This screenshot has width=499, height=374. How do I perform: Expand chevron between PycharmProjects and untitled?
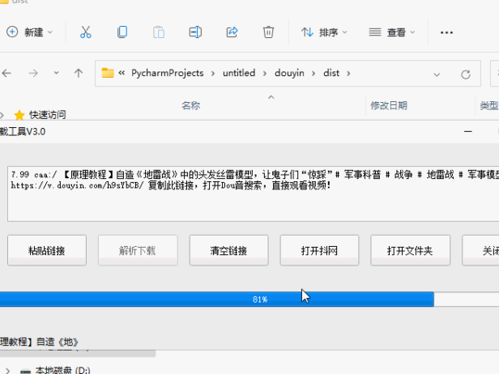(x=213, y=74)
